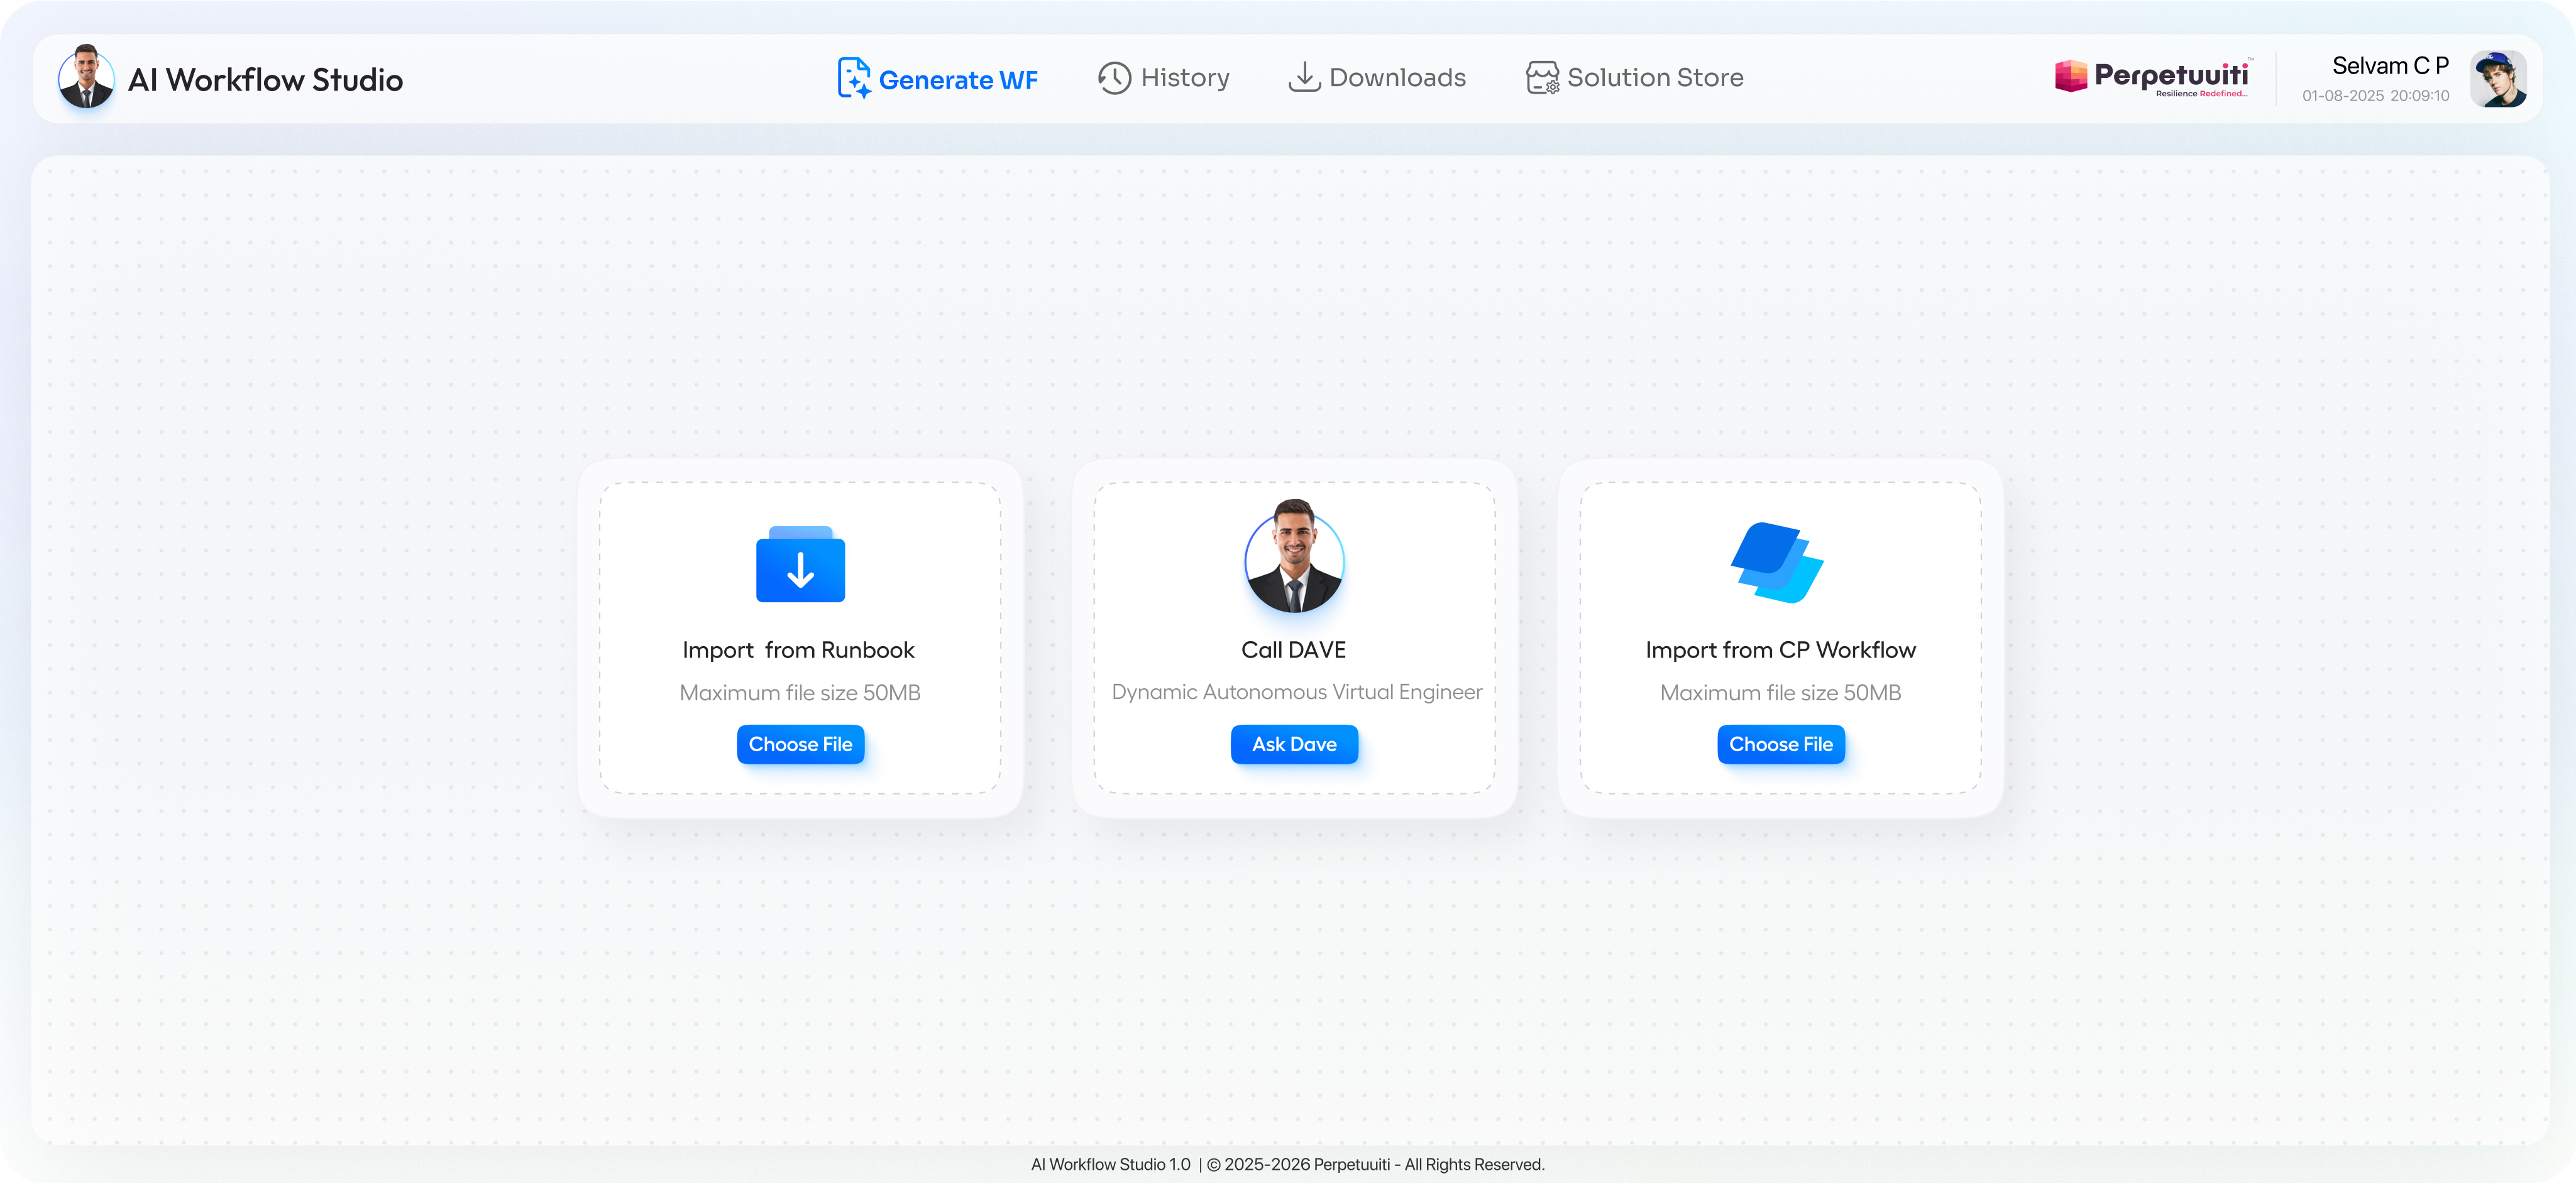Click the AI Workflow Studio title
The width and height of the screenshot is (2576, 1183).
click(265, 80)
